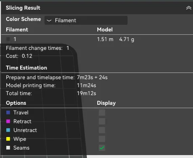Click the Prepare and timelapse time label
Image resolution: width=193 pixels, height=158 pixels.
pyautogui.click(x=40, y=78)
